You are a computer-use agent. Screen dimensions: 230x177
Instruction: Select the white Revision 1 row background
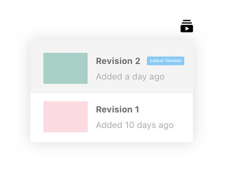click(x=112, y=118)
